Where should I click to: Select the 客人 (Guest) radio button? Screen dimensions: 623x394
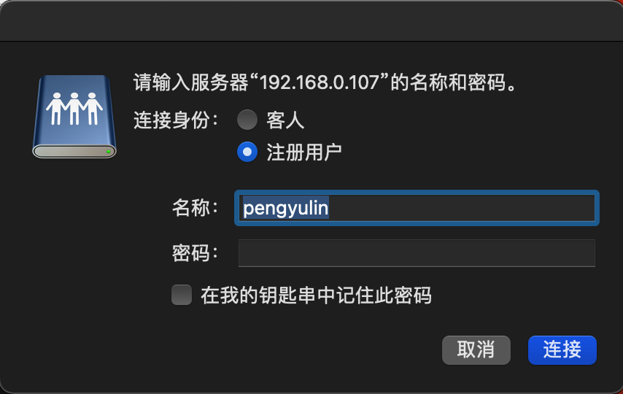(247, 120)
